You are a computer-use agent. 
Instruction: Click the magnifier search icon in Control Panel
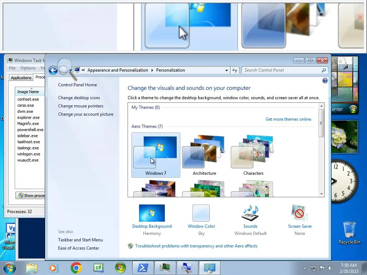[324, 70]
